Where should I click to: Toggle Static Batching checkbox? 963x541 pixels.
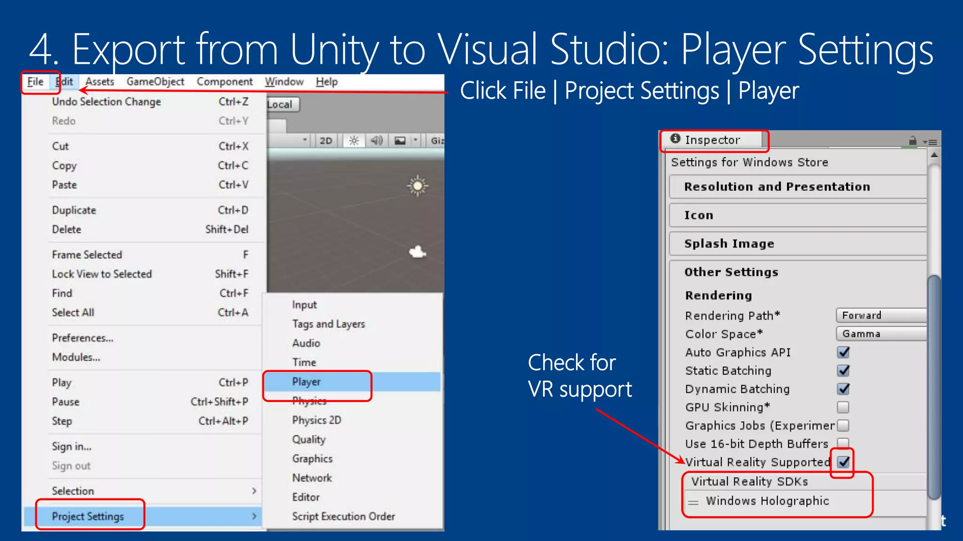[844, 371]
